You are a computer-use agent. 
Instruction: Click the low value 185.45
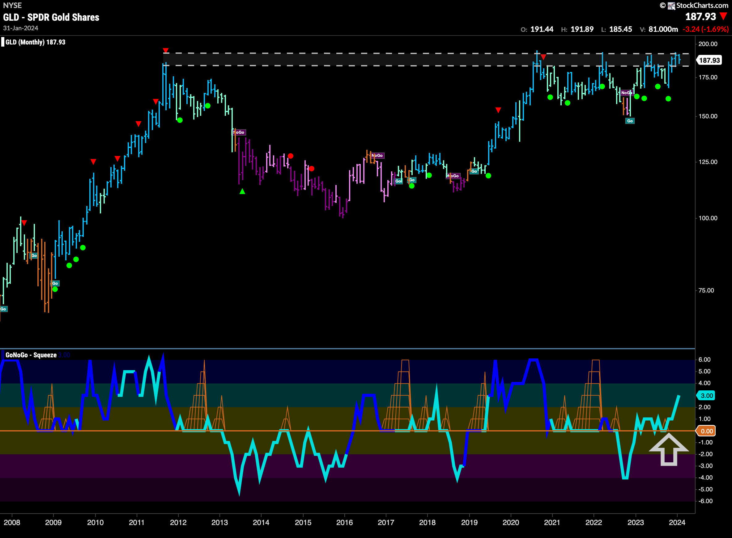(620, 29)
